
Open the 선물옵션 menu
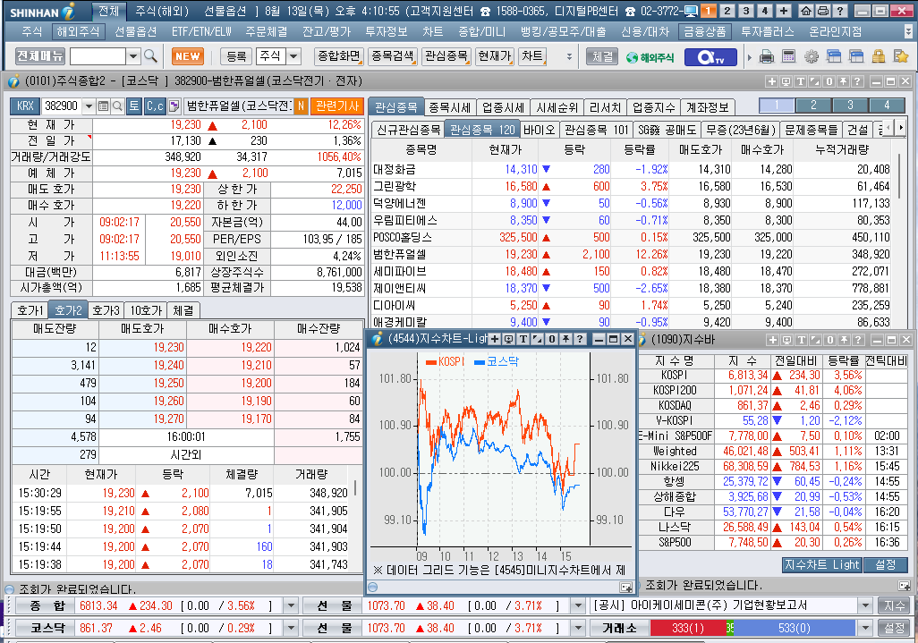[x=135, y=31]
